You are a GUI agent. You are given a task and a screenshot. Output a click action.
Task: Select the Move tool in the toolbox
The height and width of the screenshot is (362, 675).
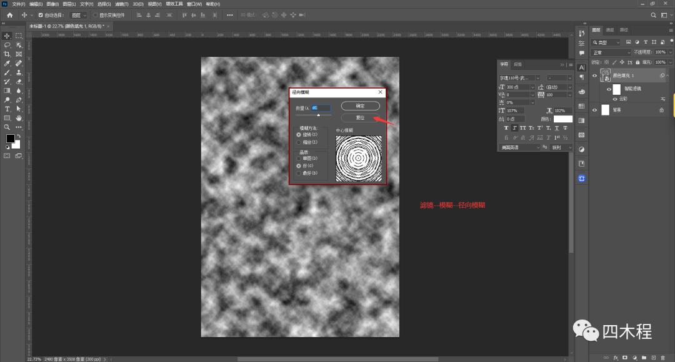coord(7,36)
